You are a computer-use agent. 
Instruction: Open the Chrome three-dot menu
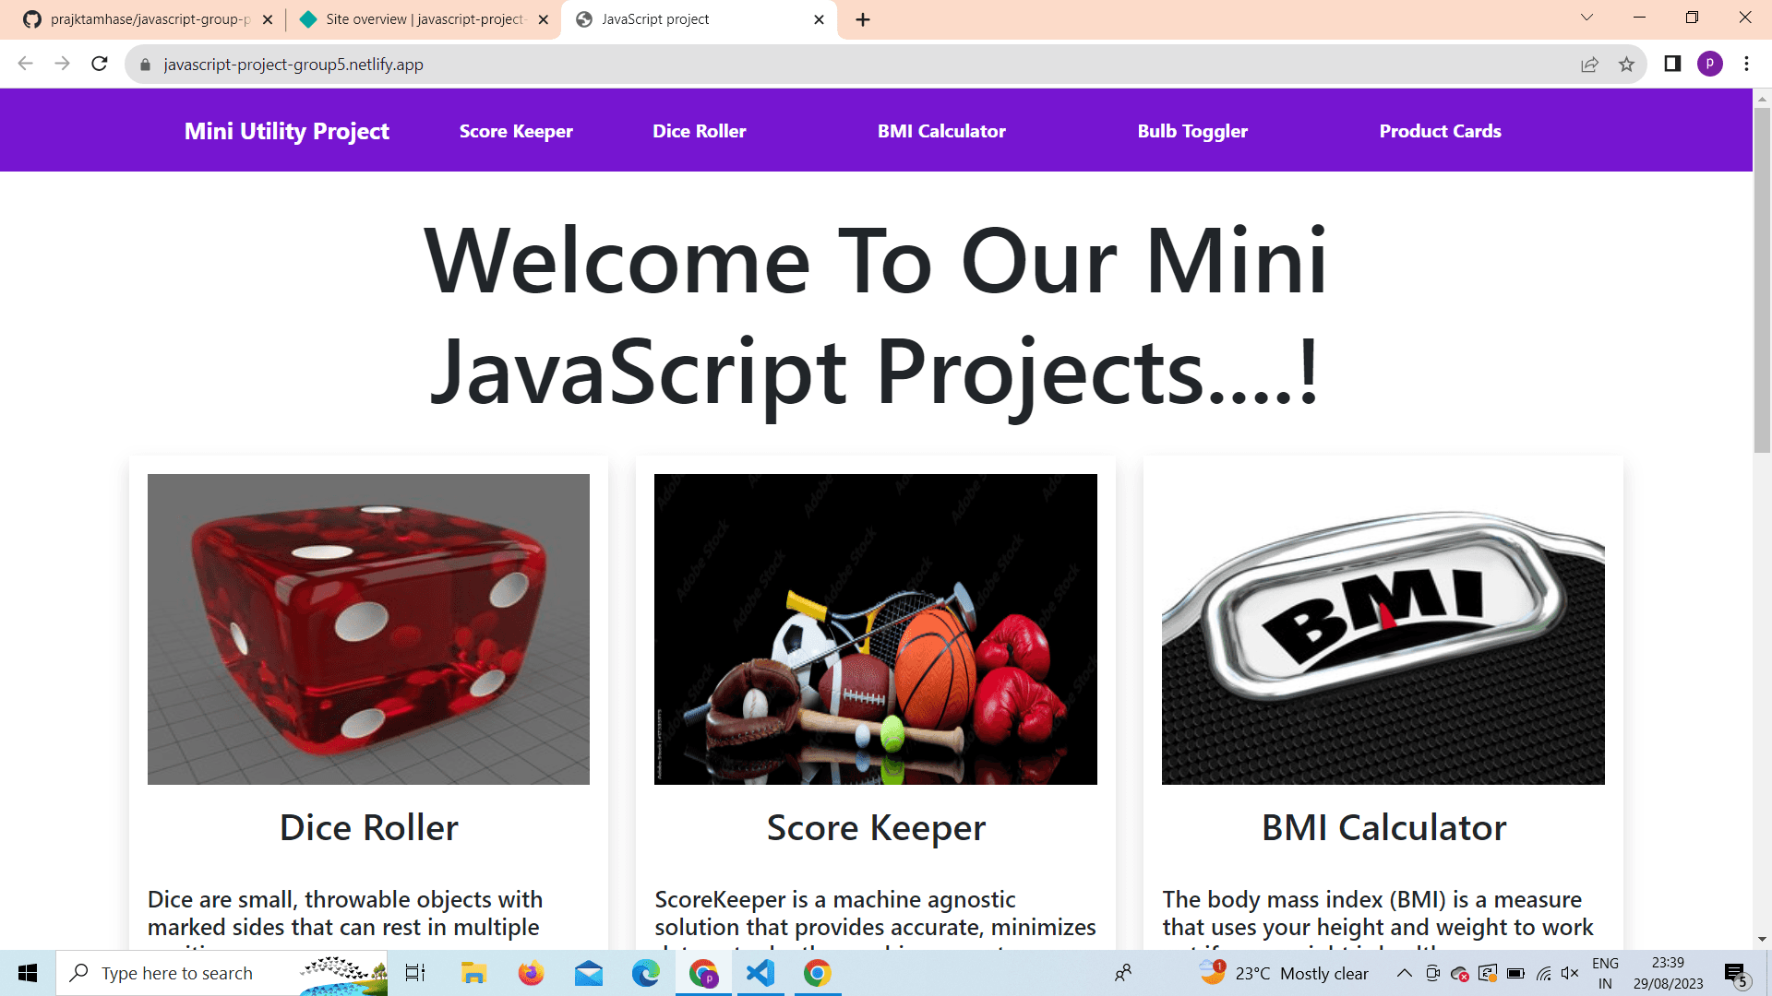point(1746,64)
